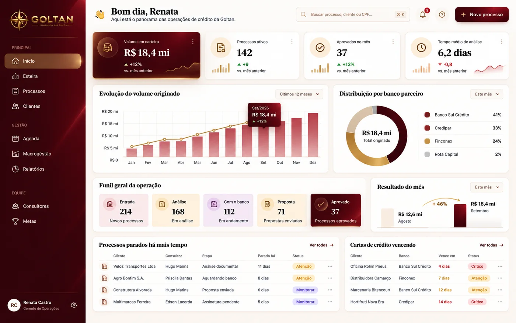Select the Entrada funnel stage card

[x=124, y=210]
